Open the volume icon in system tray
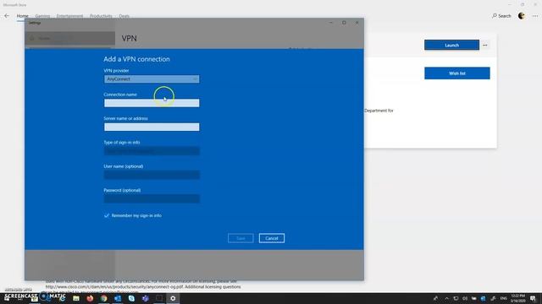Image resolution: width=542 pixels, height=304 pixels. [x=465, y=298]
